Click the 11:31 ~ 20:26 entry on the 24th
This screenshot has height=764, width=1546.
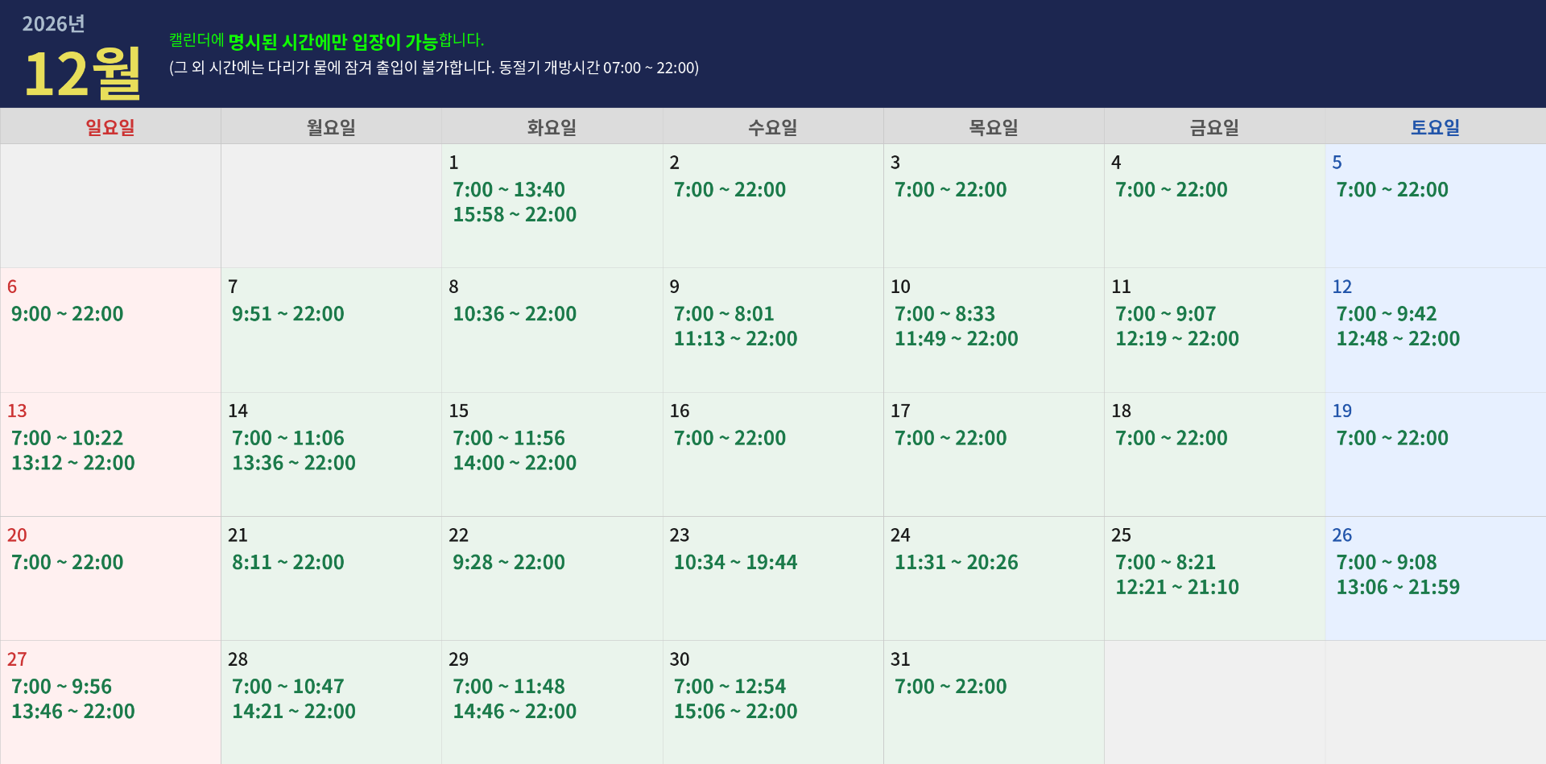(x=956, y=563)
